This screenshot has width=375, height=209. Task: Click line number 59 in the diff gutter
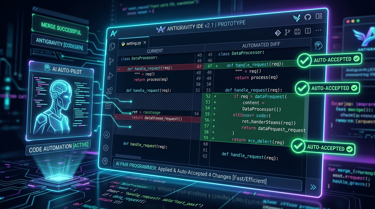point(206,138)
